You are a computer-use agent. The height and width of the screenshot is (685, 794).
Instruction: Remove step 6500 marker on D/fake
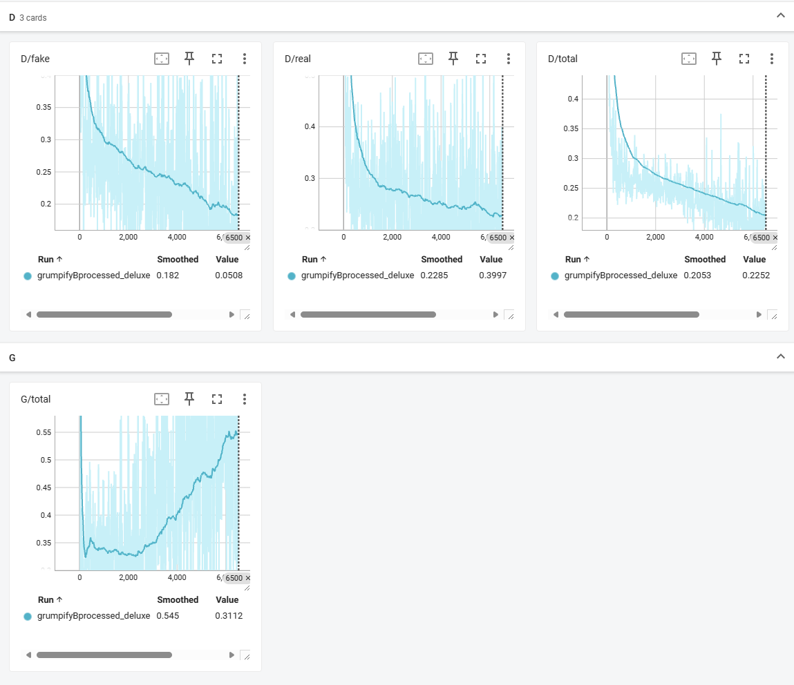point(247,238)
